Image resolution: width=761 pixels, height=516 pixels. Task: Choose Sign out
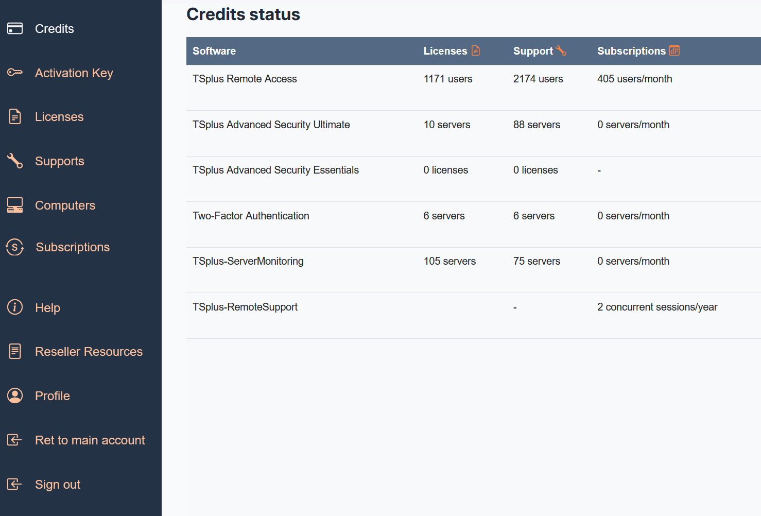click(58, 485)
